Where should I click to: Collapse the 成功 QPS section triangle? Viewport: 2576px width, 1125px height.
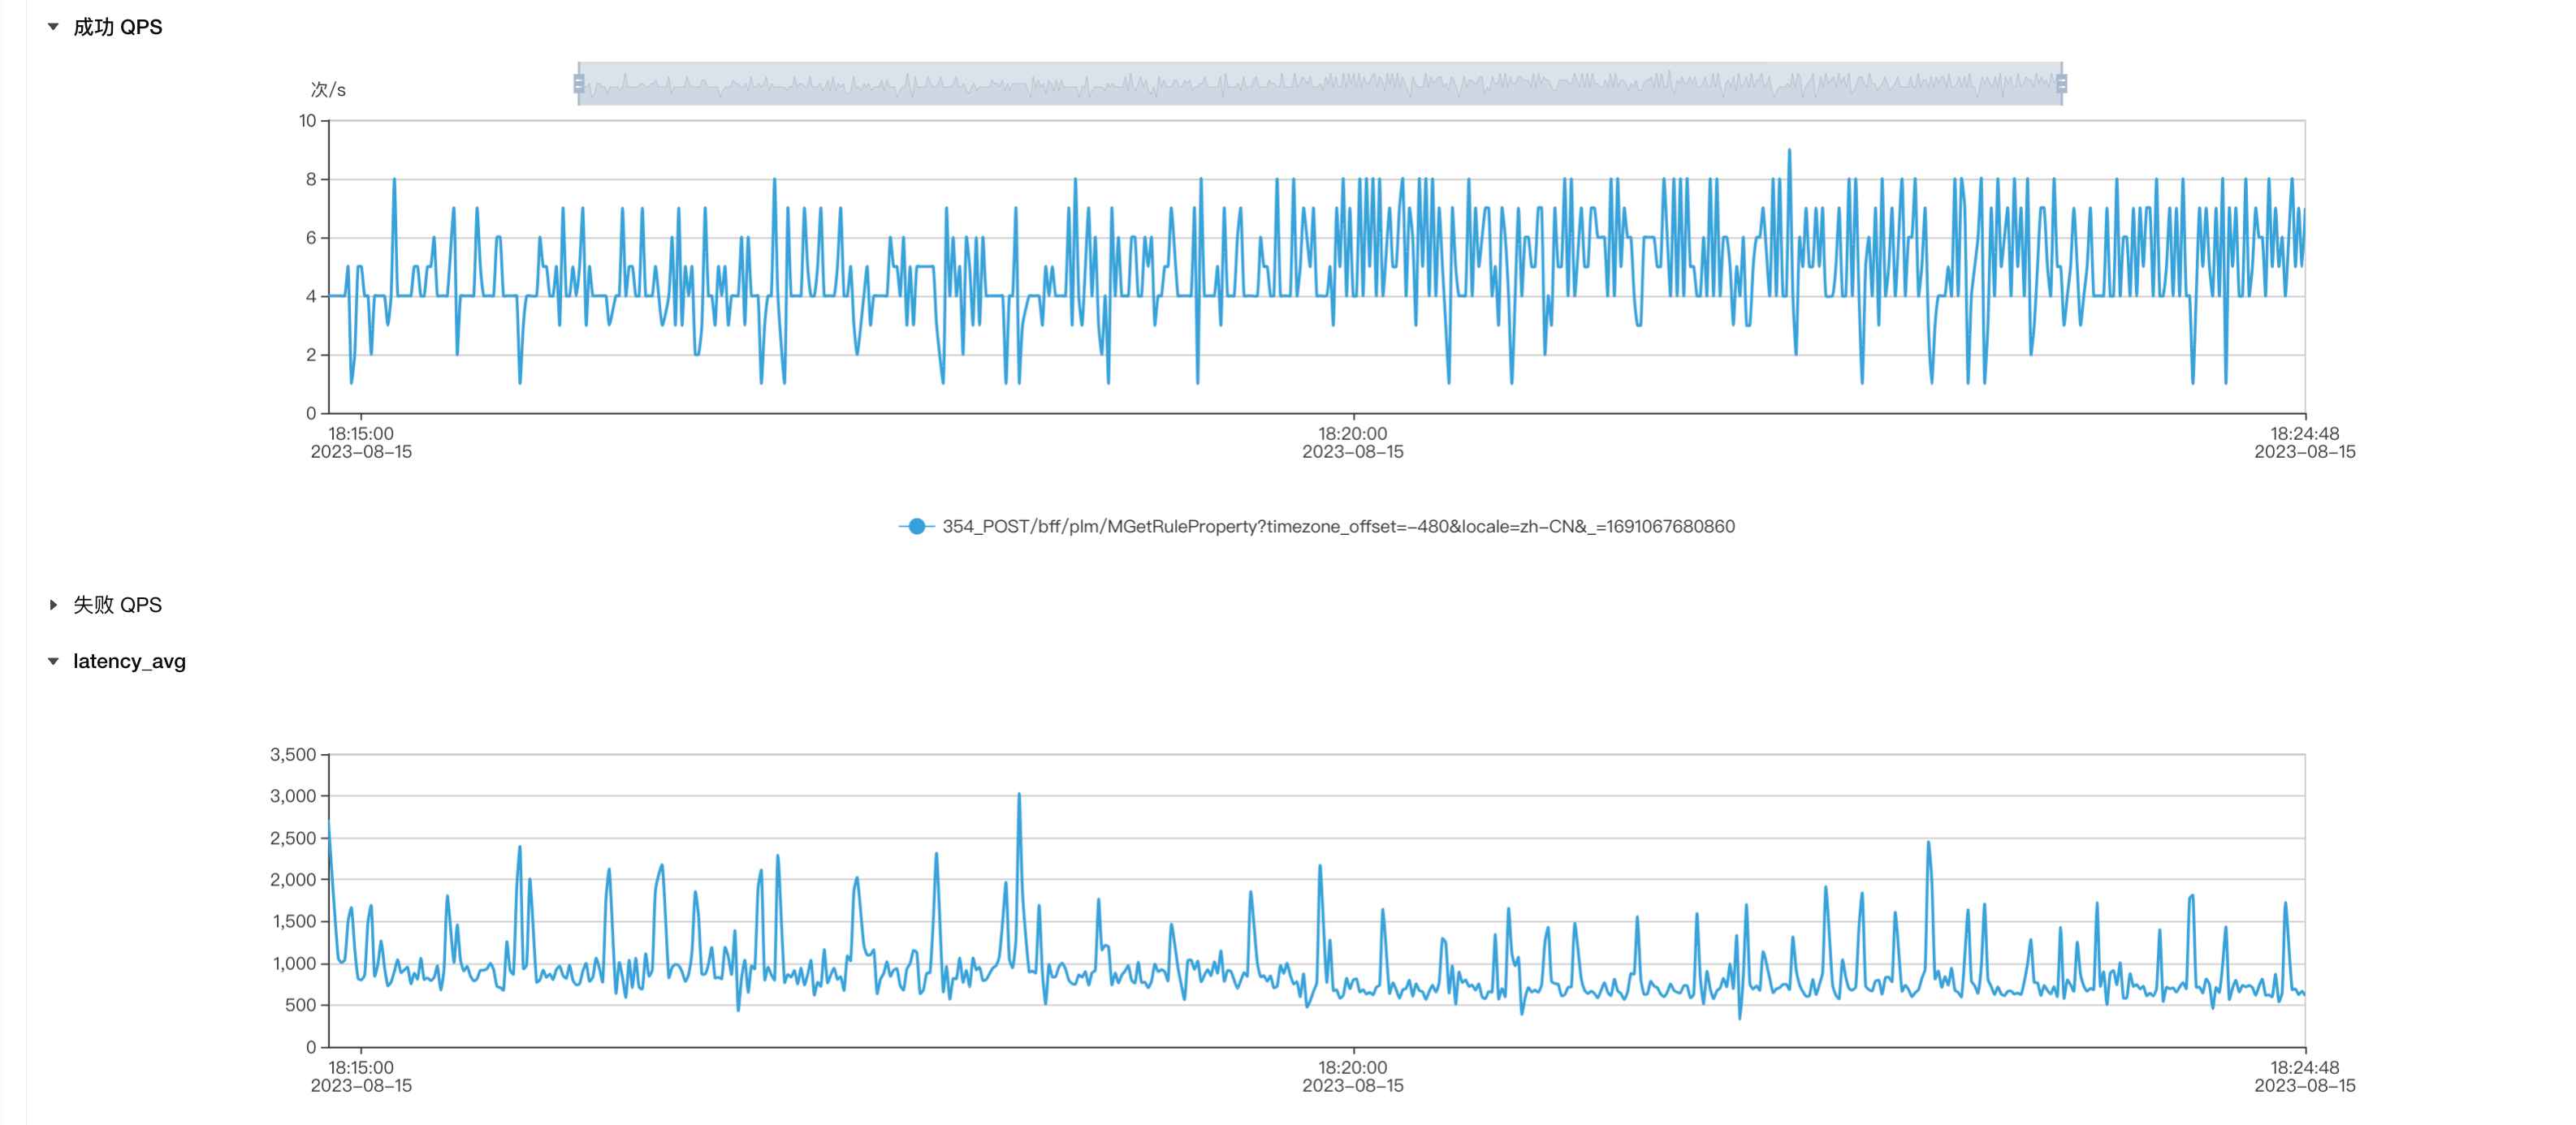[x=53, y=27]
